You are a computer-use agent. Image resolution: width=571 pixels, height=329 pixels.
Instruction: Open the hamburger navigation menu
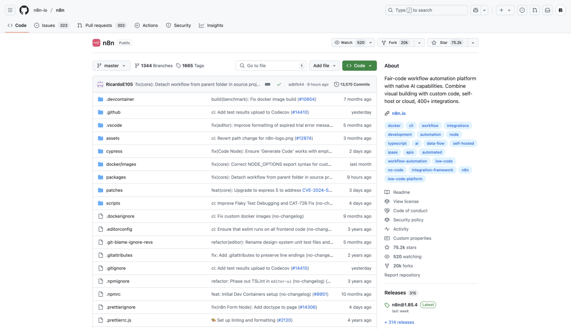(10, 10)
